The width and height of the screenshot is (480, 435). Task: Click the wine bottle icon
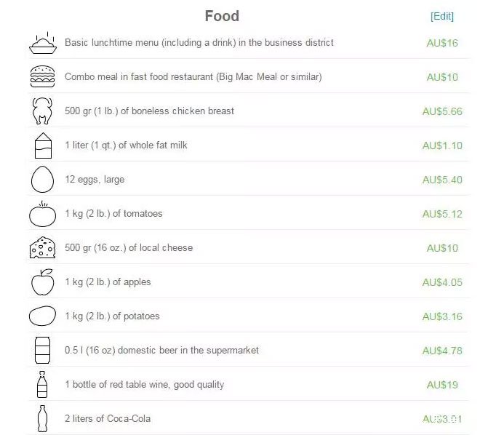pos(42,385)
